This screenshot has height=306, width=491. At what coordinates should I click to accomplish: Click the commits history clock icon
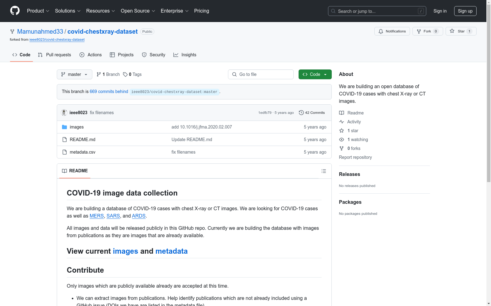[x=301, y=113]
